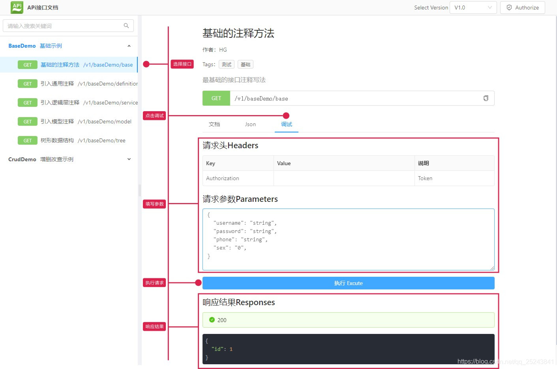Click the 执行 Excute button

click(x=348, y=283)
